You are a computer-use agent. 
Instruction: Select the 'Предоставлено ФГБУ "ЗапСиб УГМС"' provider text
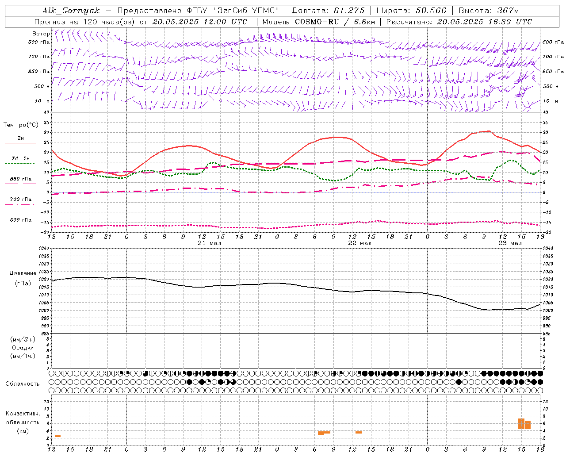pyautogui.click(x=198, y=11)
